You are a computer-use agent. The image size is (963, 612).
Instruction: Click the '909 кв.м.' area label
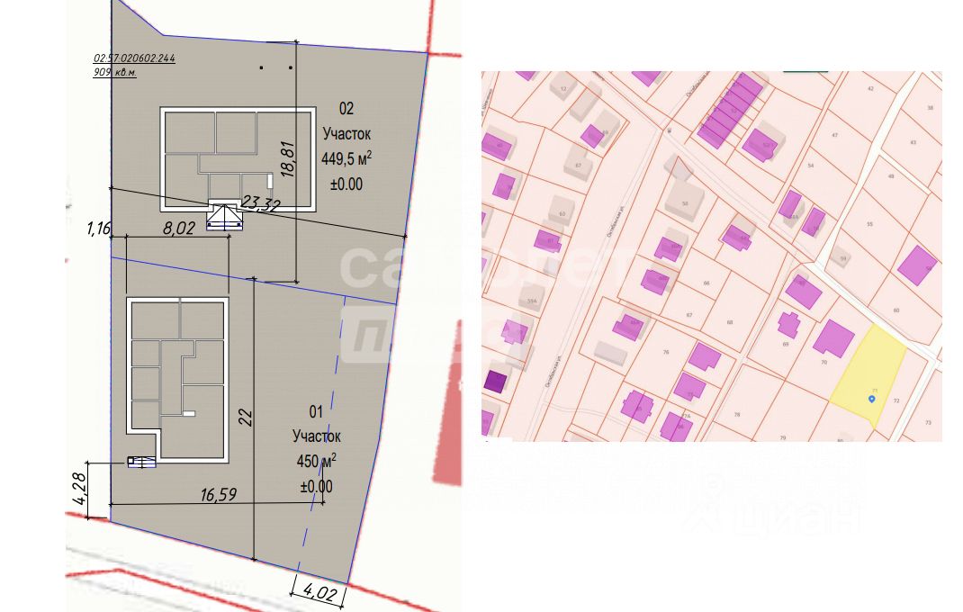(x=115, y=73)
